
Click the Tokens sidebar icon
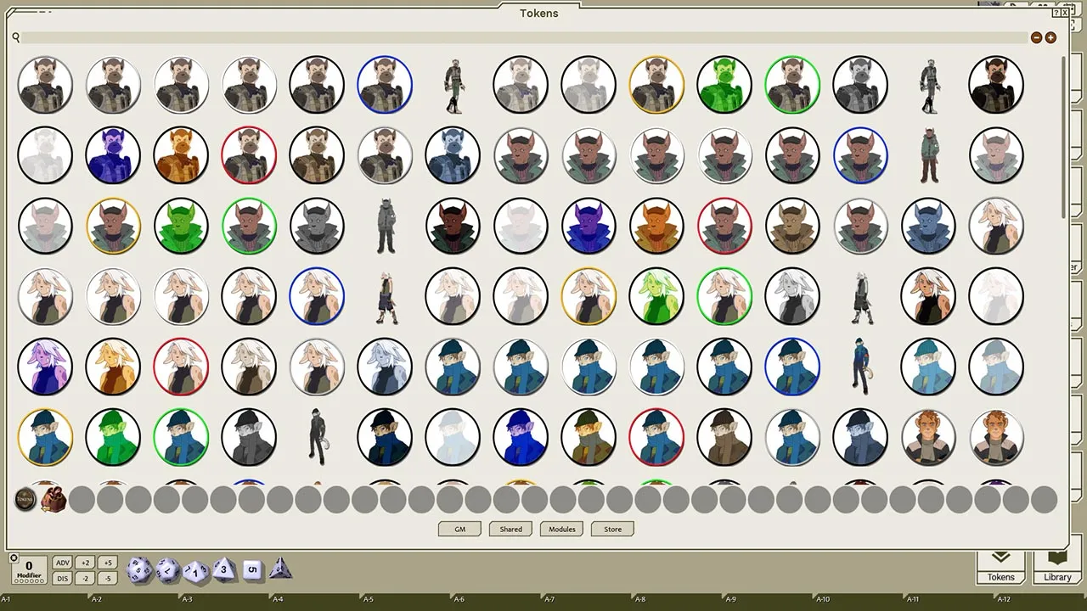[x=1000, y=566]
